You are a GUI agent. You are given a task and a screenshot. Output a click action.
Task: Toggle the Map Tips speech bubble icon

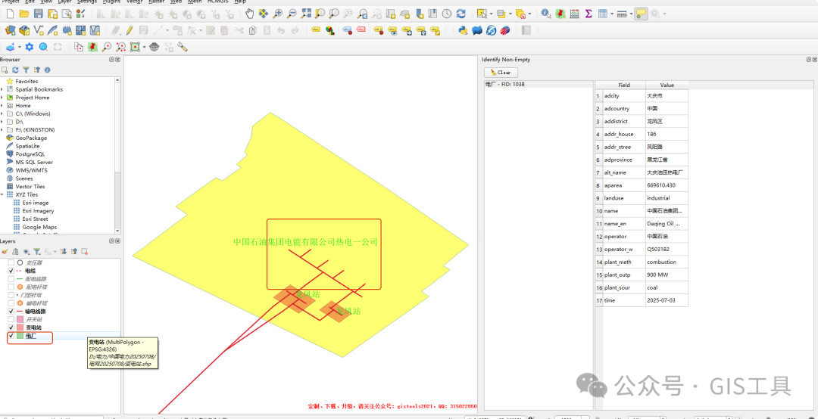pos(642,14)
